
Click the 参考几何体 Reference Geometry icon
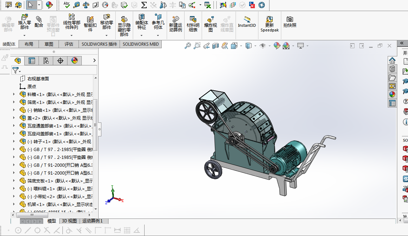click(158, 22)
